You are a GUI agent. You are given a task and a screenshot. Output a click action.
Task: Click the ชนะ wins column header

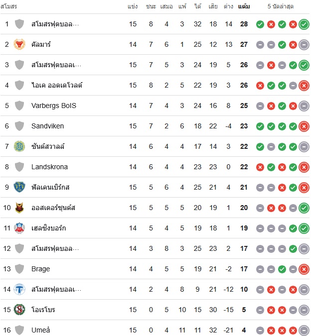151,6
